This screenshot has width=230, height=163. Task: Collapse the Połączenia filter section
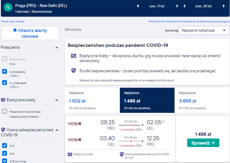pyautogui.click(x=57, y=48)
